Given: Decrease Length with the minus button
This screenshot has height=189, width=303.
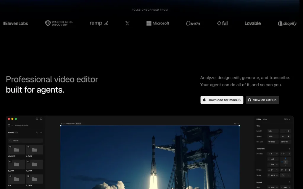Looking at the screenshot, I should coord(283,131).
